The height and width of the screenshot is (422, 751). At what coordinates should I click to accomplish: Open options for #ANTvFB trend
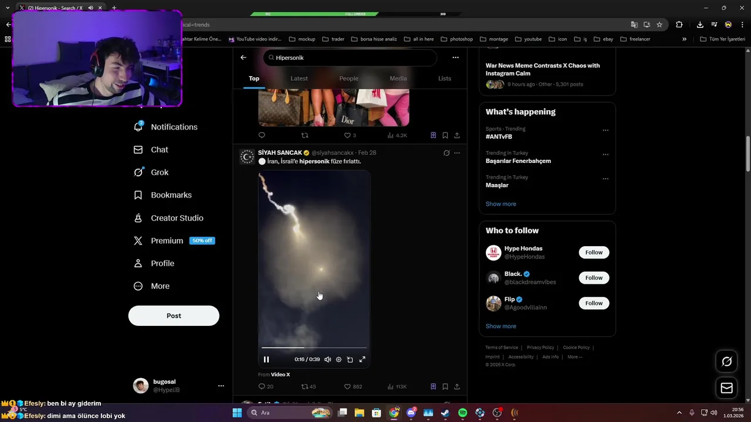(605, 130)
